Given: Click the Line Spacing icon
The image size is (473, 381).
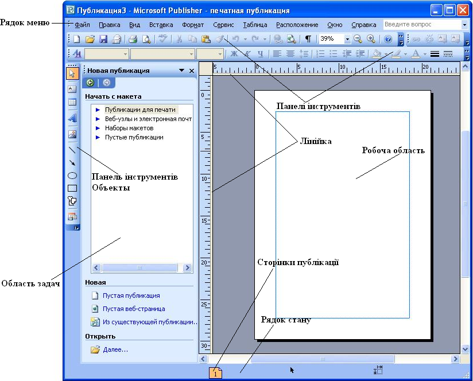Looking at the screenshot, I should 304,55.
